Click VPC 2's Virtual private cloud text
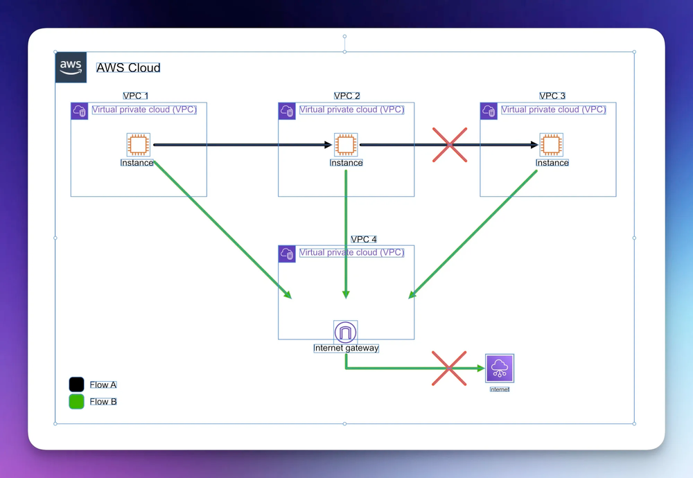 (x=352, y=109)
